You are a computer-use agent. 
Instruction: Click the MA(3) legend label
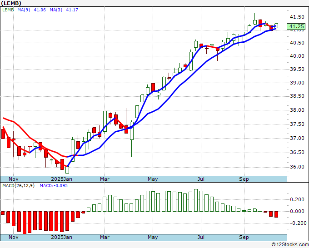(56, 10)
